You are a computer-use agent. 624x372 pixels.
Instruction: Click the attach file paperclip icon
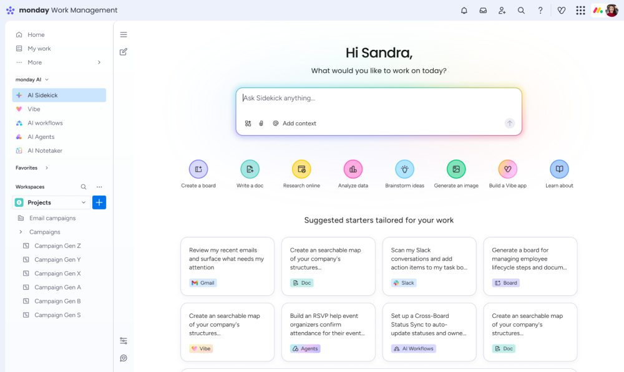point(261,123)
